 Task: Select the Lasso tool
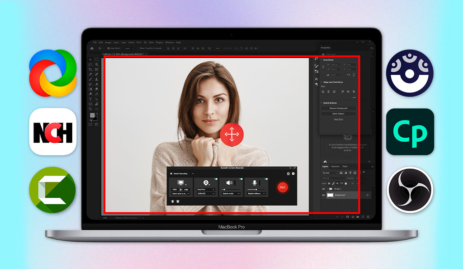[x=91, y=64]
